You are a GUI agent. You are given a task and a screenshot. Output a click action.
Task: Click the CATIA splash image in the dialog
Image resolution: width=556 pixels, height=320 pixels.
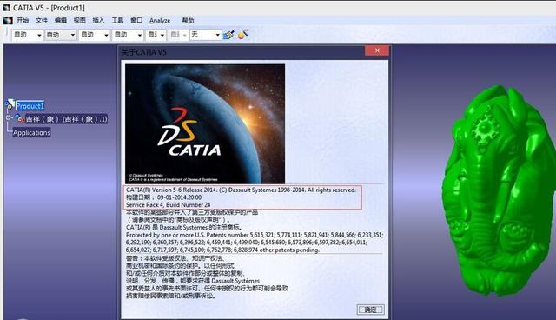coord(205,123)
